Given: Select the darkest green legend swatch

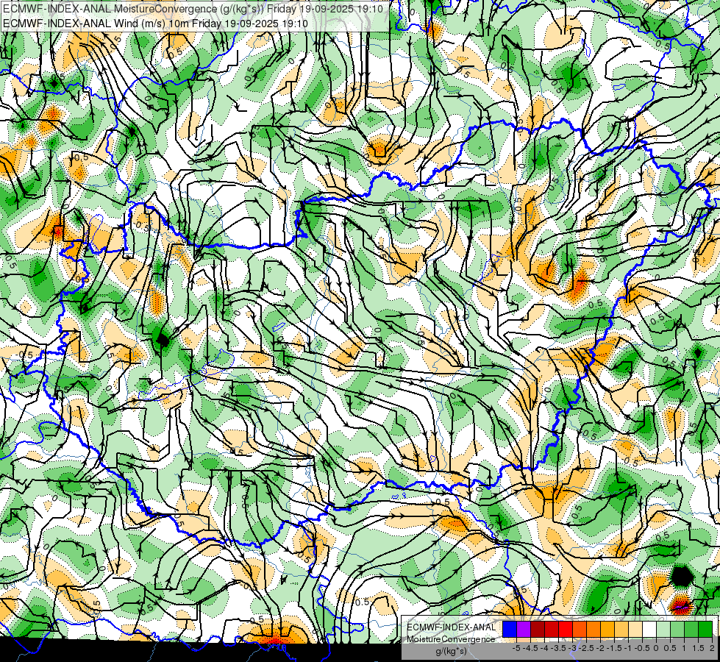Looking at the screenshot, I should point(705,629).
